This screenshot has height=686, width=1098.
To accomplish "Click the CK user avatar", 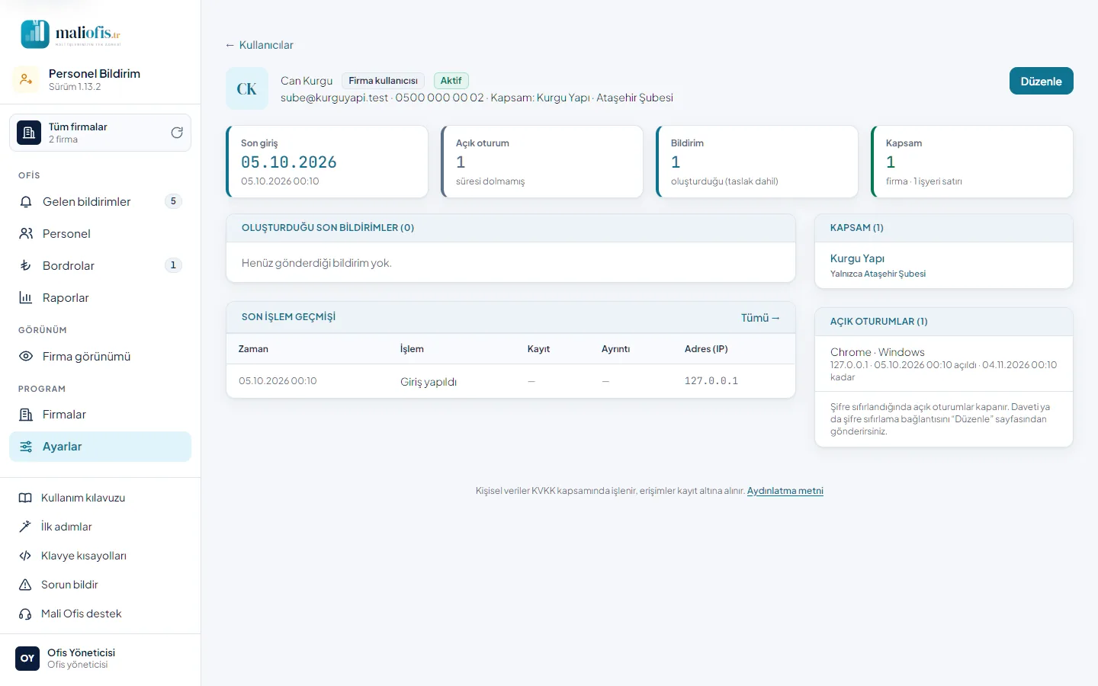I will (x=247, y=89).
